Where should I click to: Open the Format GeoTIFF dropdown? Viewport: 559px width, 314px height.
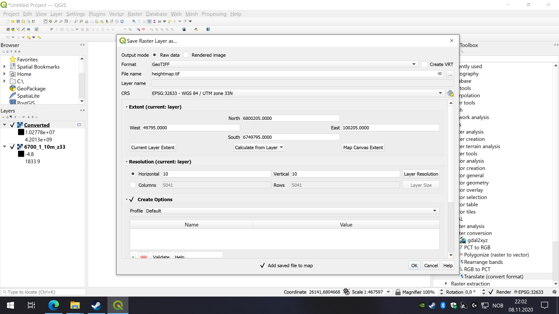click(284, 65)
